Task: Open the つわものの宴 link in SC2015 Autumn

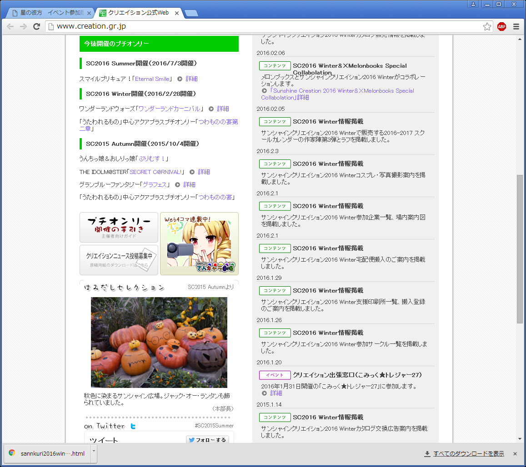Action: [215, 197]
